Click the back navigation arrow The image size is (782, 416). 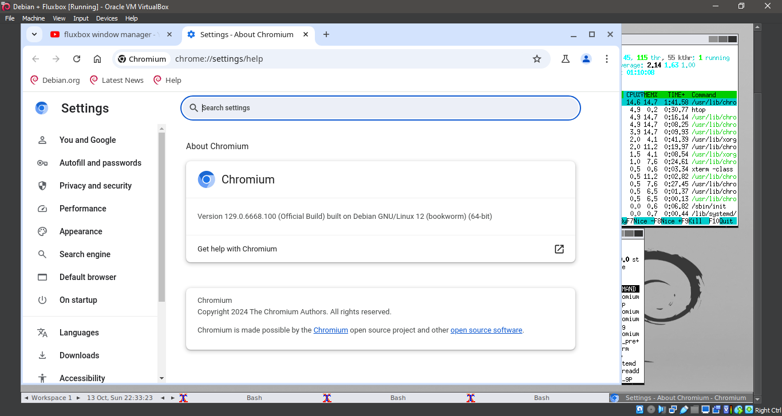(35, 59)
